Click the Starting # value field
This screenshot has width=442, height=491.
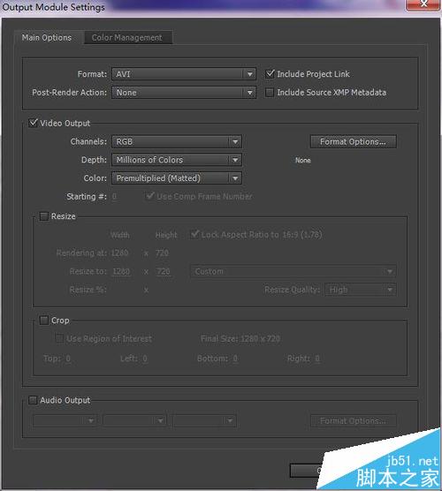pyautogui.click(x=114, y=197)
